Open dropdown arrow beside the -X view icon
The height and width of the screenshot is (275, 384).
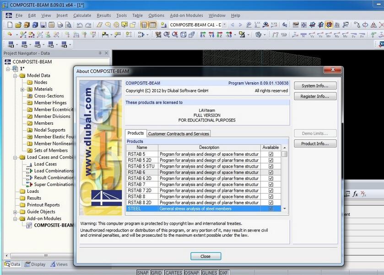235,35
